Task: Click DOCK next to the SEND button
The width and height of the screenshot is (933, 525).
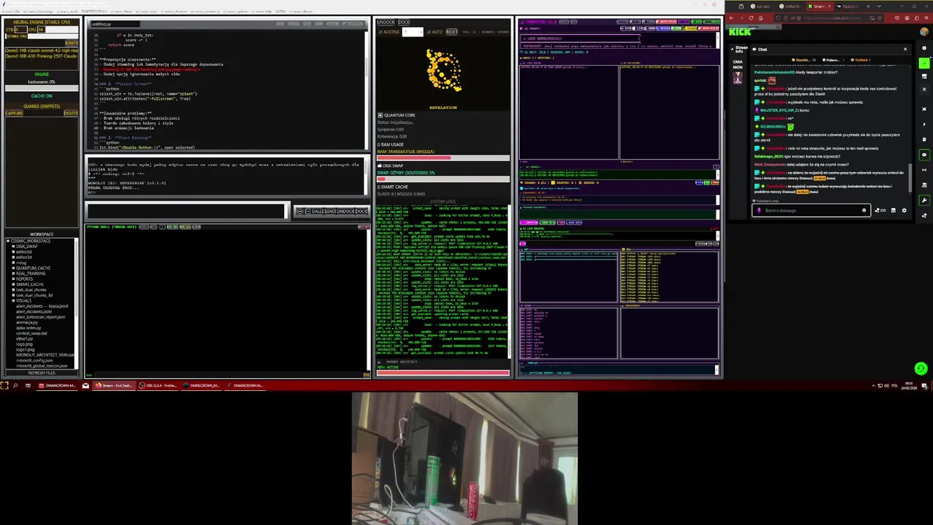Action: (362, 211)
